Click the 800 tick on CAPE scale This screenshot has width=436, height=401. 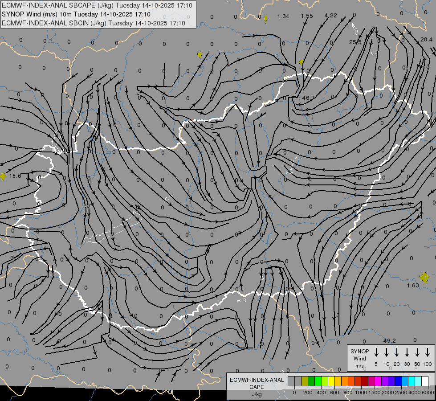tap(348, 393)
